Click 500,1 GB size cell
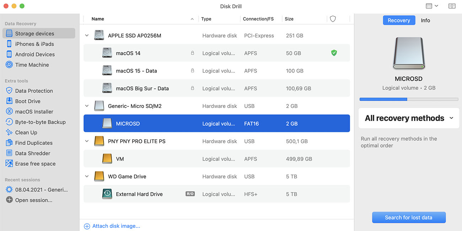 click(297, 141)
